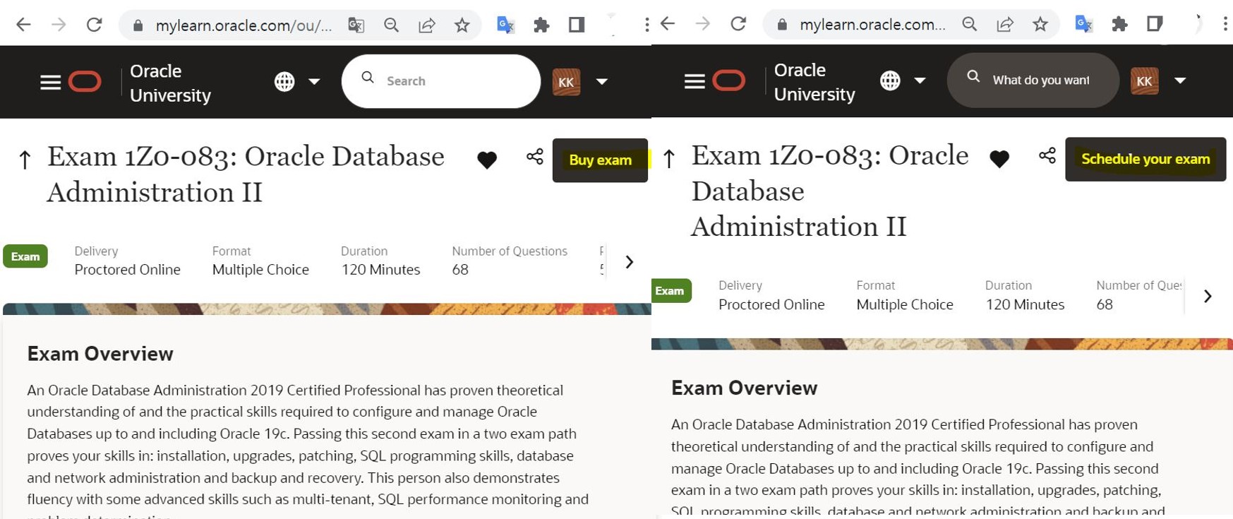The image size is (1233, 519).
Task: Add exam to favorites heart in left page
Action: [x=487, y=160]
